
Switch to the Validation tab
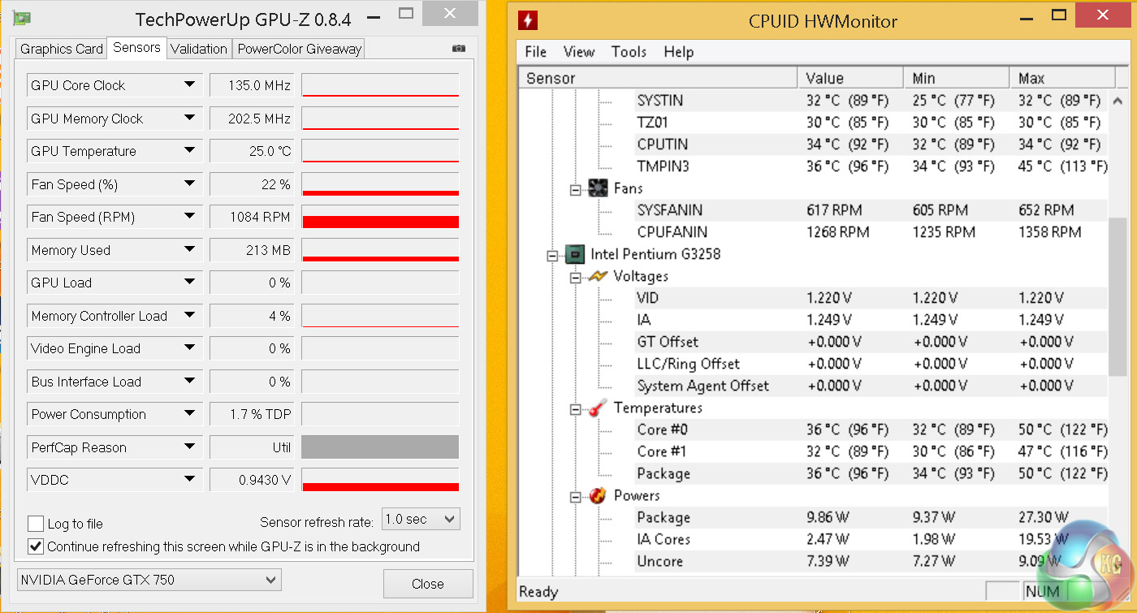pyautogui.click(x=199, y=49)
